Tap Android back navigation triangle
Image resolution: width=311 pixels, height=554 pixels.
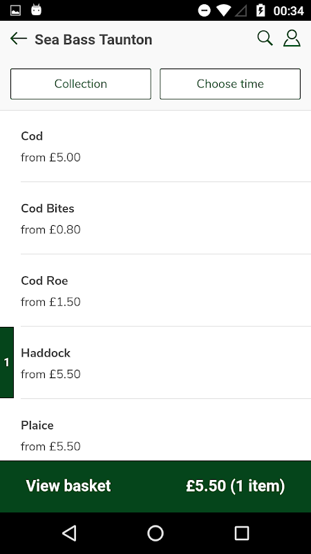(x=69, y=533)
